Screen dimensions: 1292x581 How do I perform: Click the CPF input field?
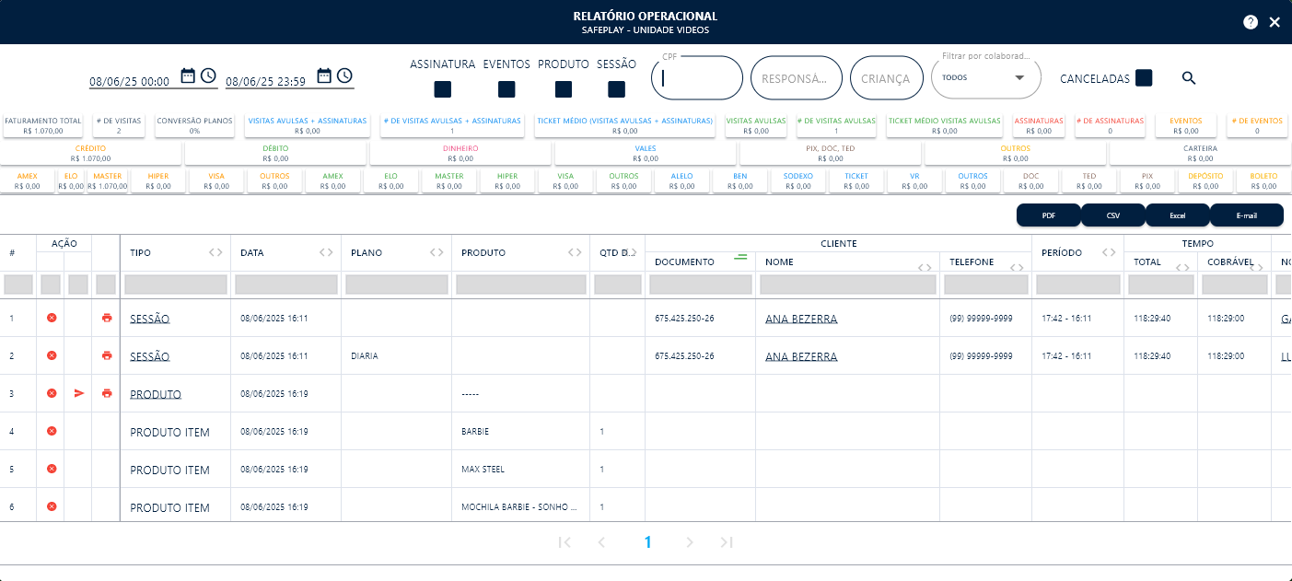click(697, 78)
